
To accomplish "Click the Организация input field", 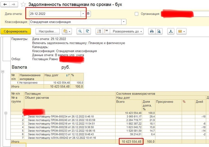I will (179, 14).
